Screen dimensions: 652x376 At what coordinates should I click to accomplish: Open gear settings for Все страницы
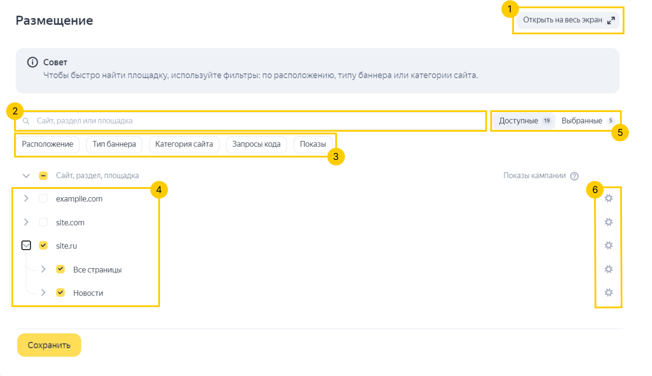(608, 269)
